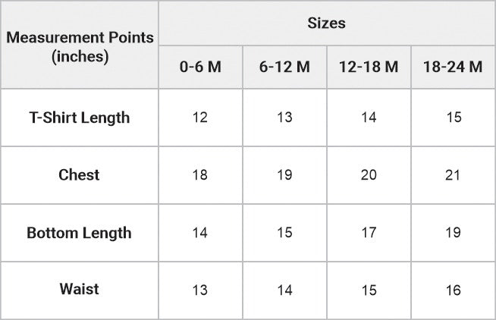Click Chest value for 18-24 M
The height and width of the screenshot is (320, 496).
(x=453, y=175)
